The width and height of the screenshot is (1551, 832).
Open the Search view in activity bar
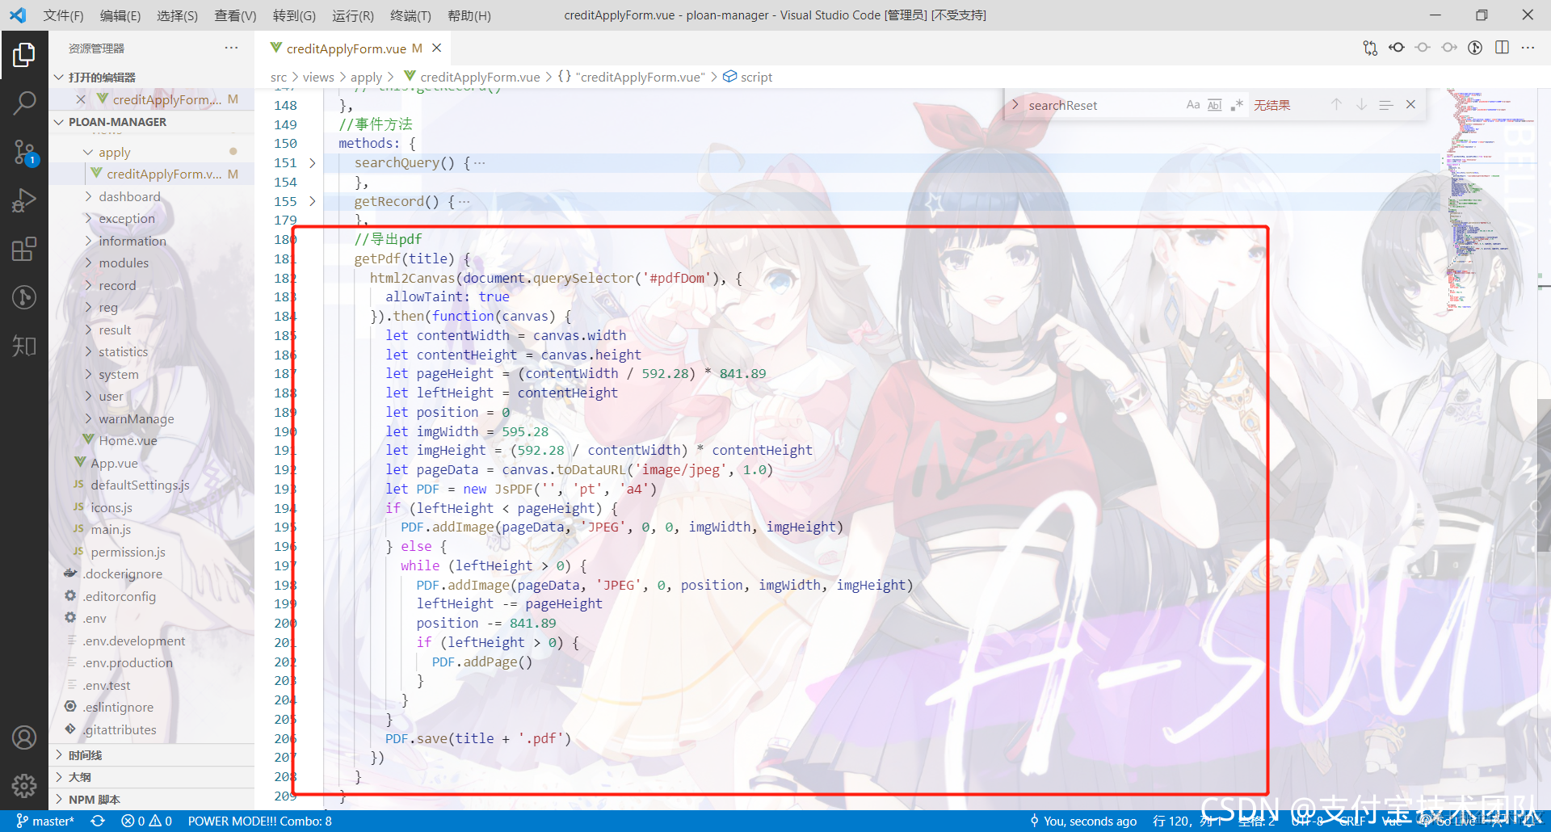[24, 103]
